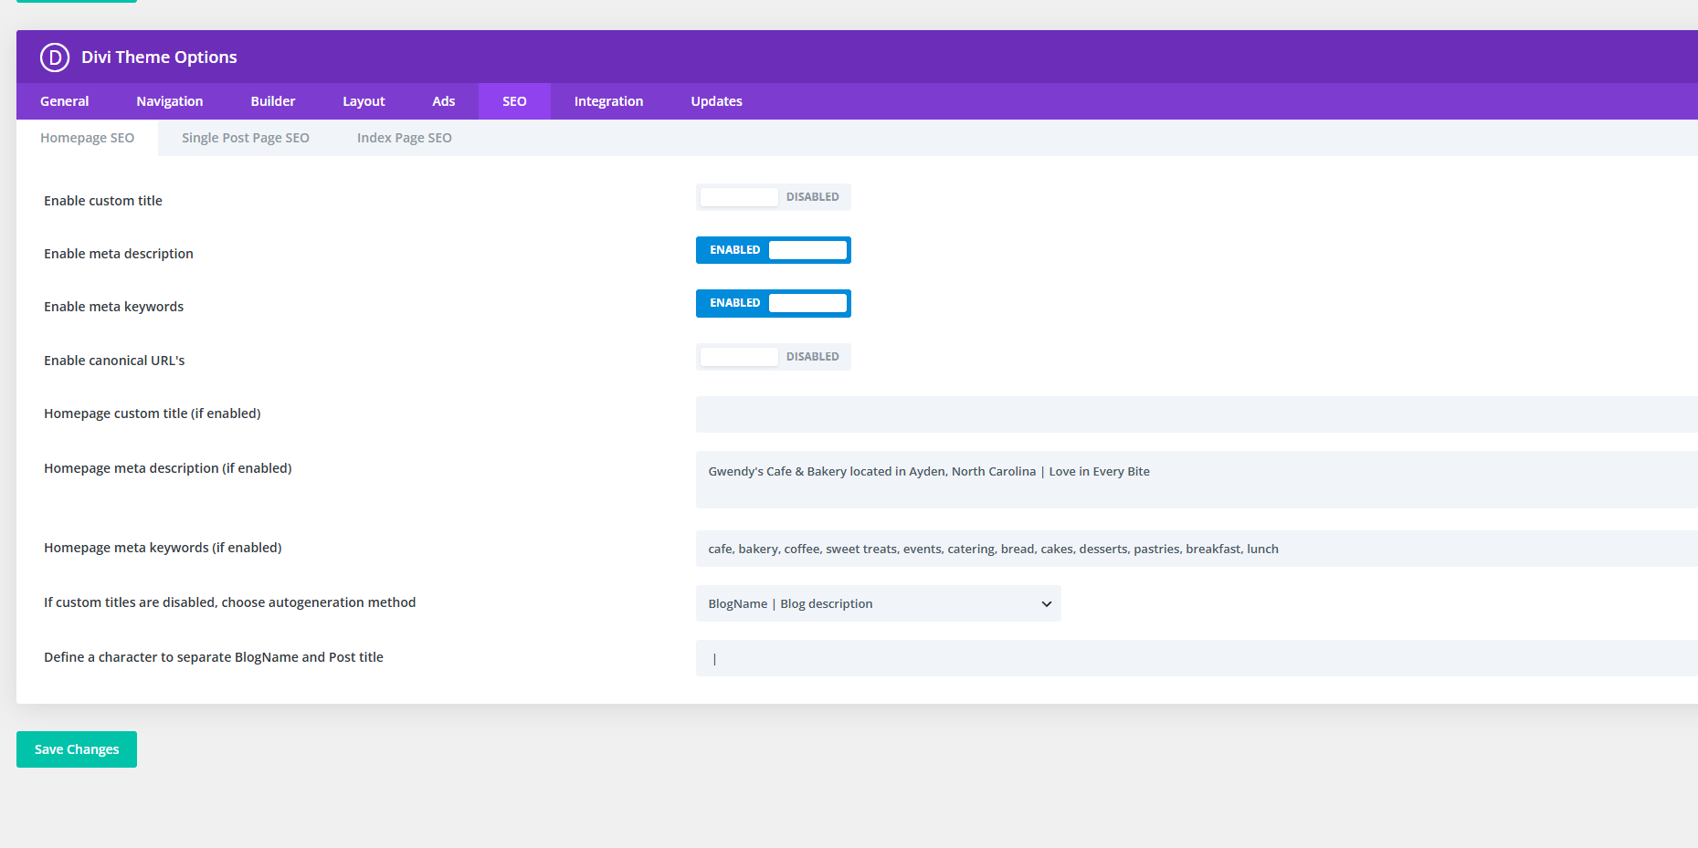Click the 'Divi Theme Options' heading
Image resolution: width=1698 pixels, height=848 pixels.
[x=159, y=57]
